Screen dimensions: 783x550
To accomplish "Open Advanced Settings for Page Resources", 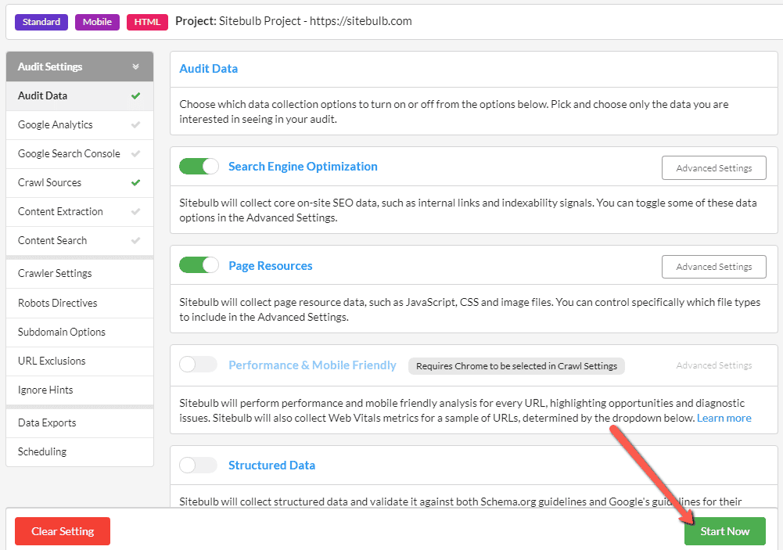I will (714, 267).
